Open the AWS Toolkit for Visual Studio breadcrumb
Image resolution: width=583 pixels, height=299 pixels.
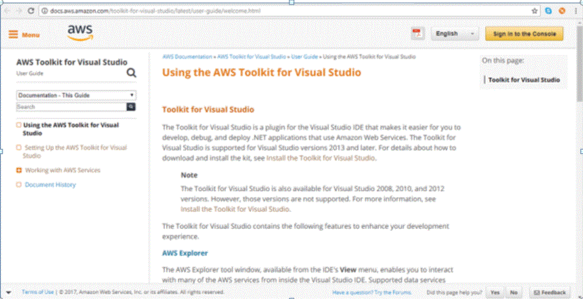tap(251, 57)
